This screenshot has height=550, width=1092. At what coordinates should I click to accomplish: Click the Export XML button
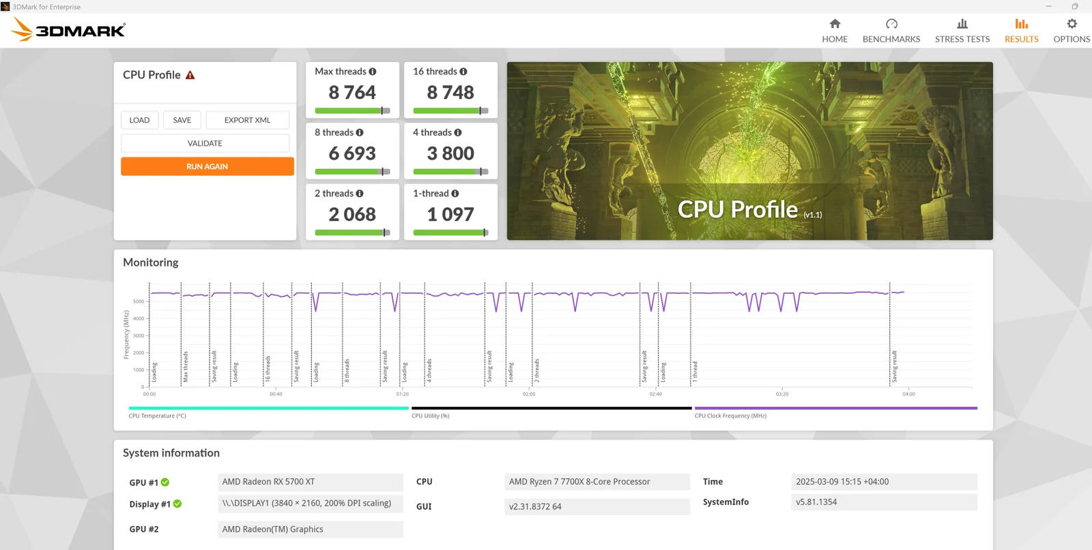pos(247,120)
